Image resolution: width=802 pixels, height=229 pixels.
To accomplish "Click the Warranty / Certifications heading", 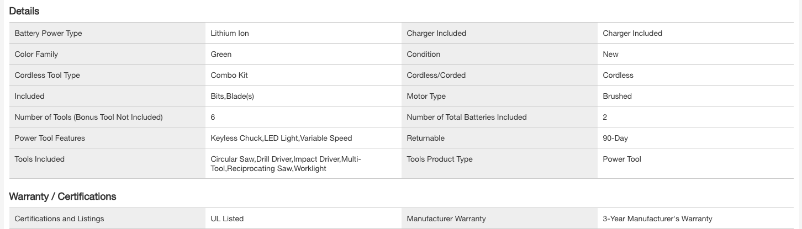I will click(62, 196).
